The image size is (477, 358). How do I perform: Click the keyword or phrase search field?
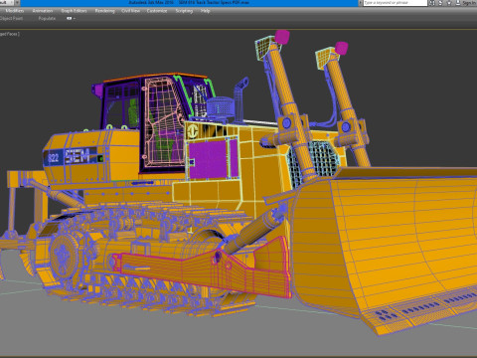point(396,3)
